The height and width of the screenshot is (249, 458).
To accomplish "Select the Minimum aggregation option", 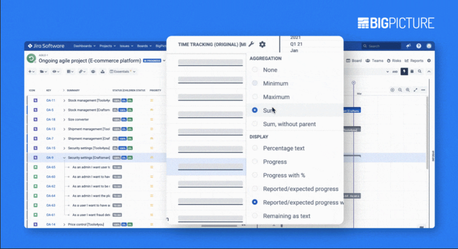I will pyautogui.click(x=255, y=83).
